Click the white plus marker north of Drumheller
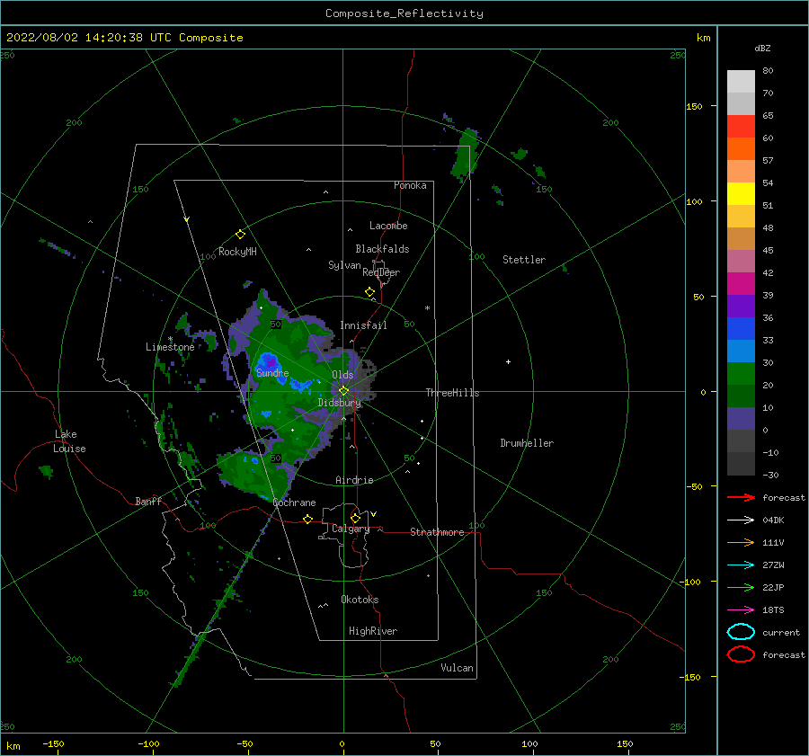This screenshot has width=809, height=756. click(x=508, y=361)
